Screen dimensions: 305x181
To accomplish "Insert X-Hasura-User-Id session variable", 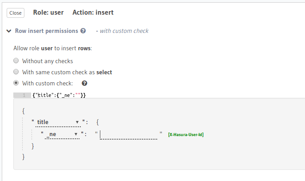I will (x=186, y=134).
